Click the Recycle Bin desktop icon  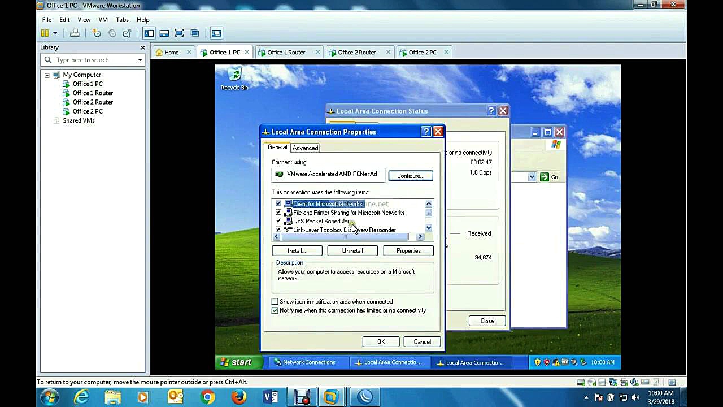point(234,79)
